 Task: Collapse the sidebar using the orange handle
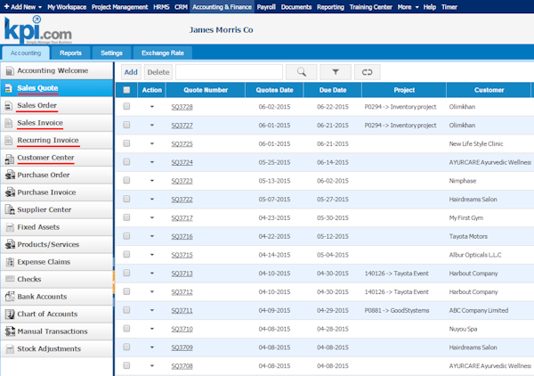coord(114,282)
